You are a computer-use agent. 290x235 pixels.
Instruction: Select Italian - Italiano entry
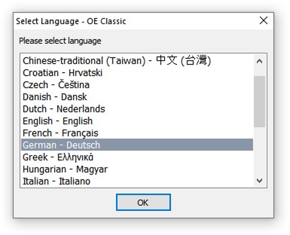click(x=137, y=181)
